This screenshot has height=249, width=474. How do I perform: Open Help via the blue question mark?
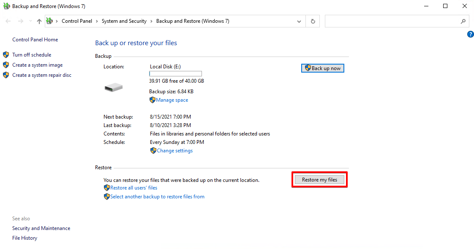click(471, 34)
